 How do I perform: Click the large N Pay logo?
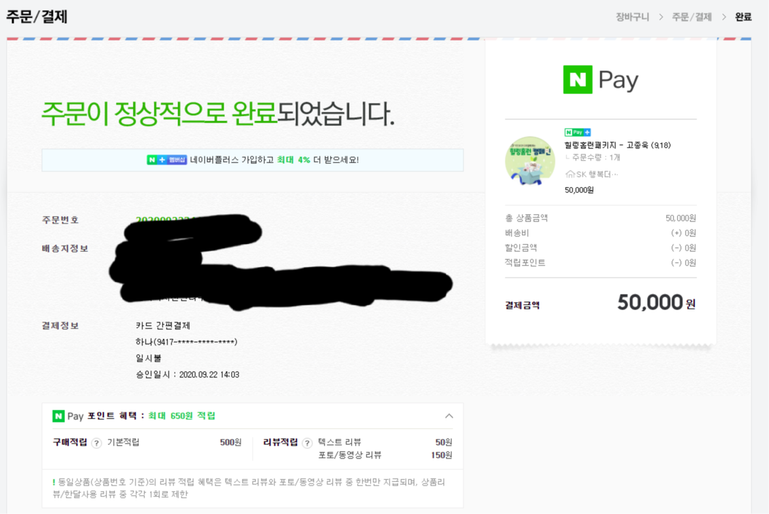pos(601,79)
